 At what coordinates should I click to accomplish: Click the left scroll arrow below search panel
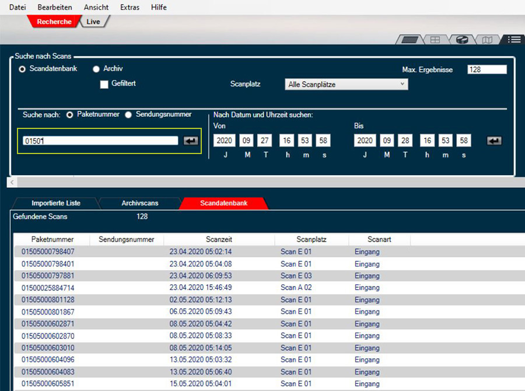coord(12,182)
